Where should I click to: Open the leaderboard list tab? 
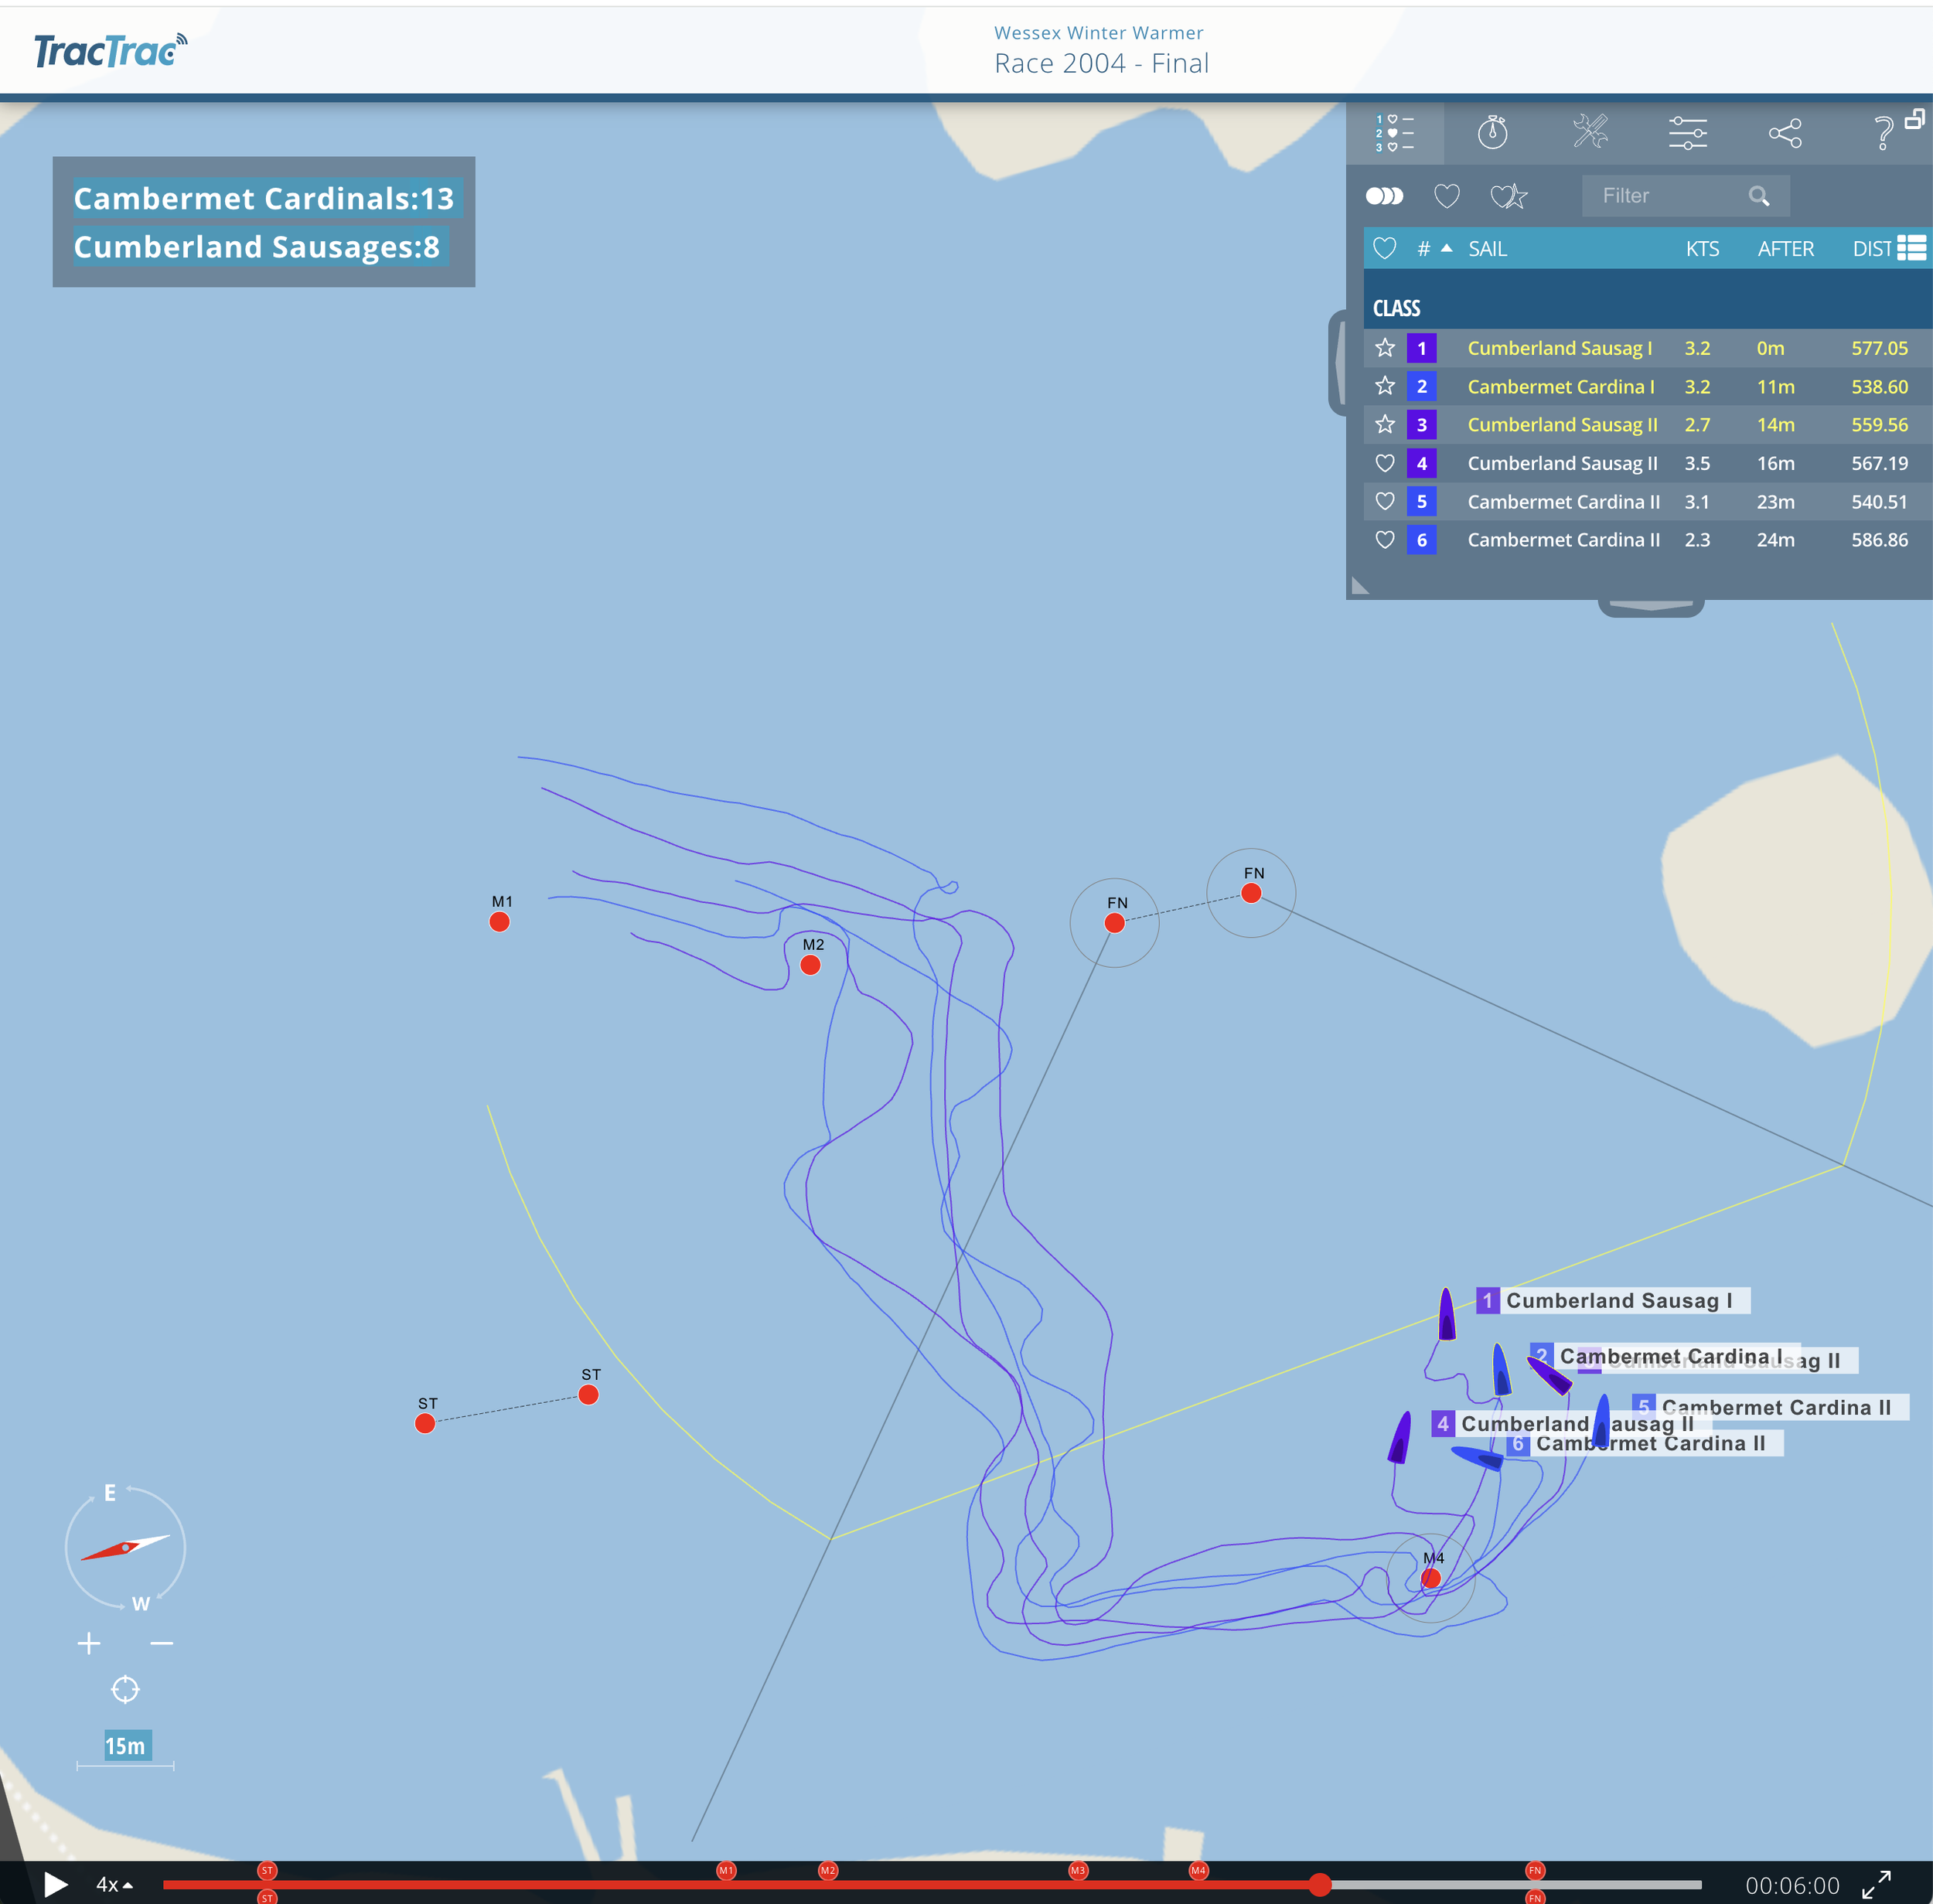pos(1394,133)
